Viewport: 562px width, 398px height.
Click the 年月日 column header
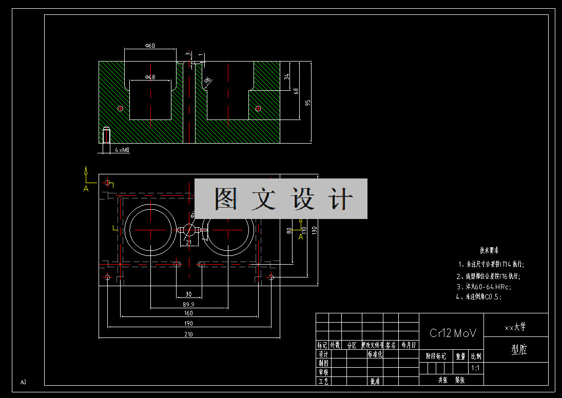(x=409, y=345)
